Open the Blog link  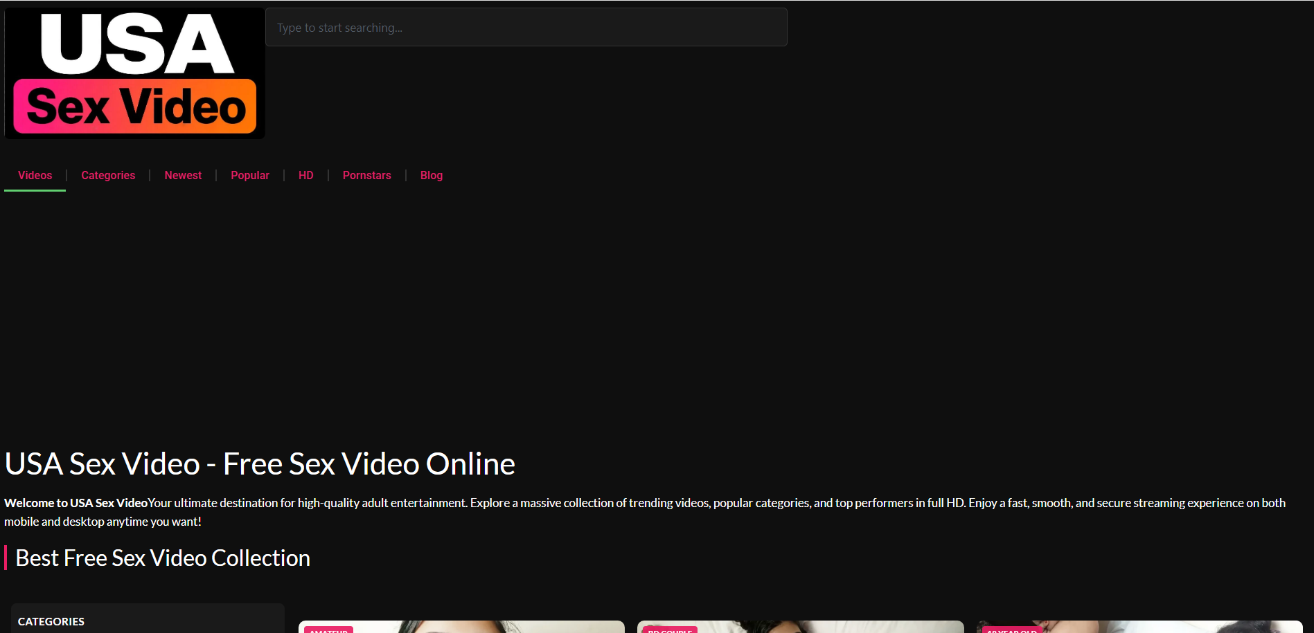(x=432, y=176)
